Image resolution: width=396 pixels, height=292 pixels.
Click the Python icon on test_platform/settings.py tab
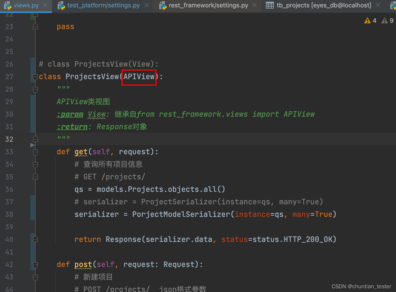click(x=61, y=5)
